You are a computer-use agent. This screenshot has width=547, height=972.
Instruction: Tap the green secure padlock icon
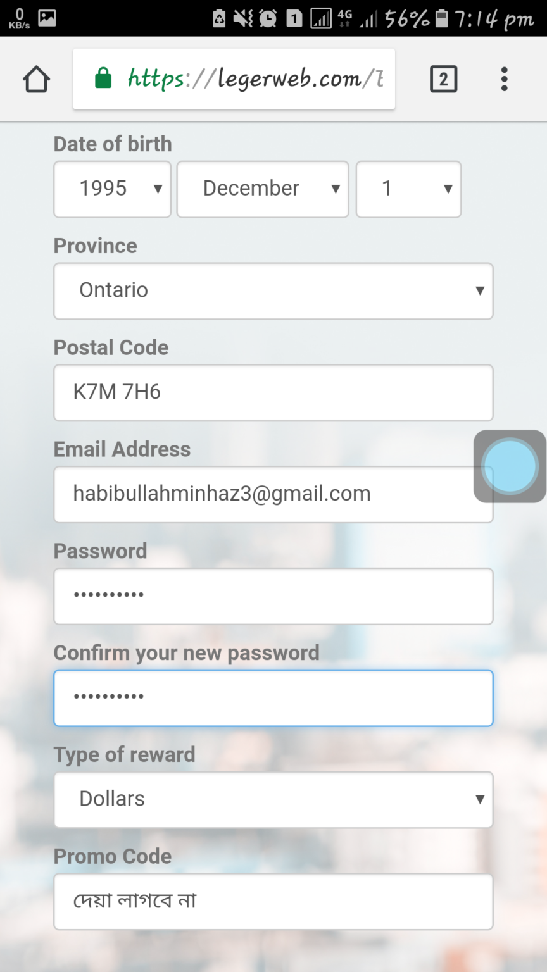(x=103, y=79)
